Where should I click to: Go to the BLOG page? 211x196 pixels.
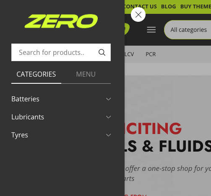click(169, 7)
